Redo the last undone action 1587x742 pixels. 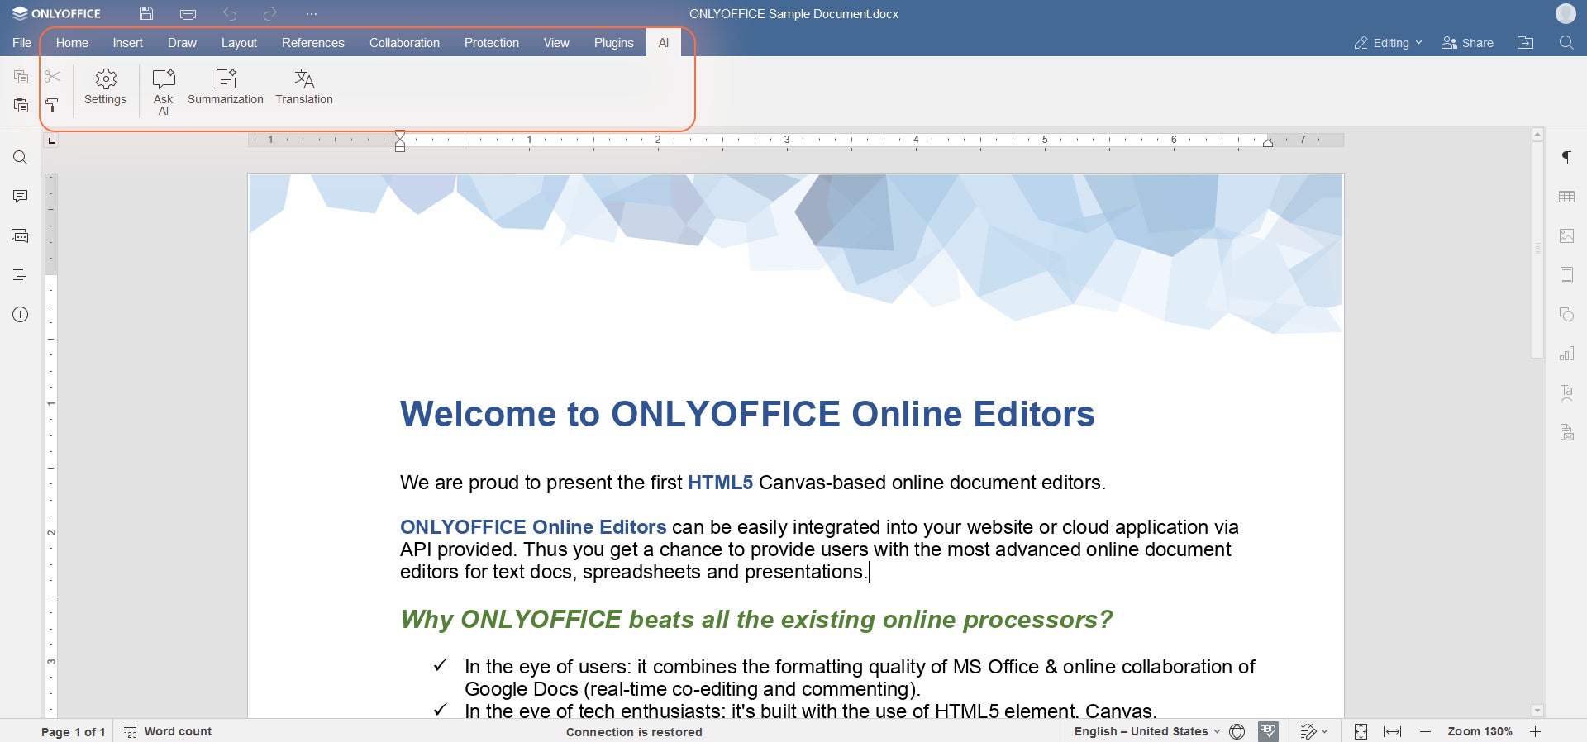270,14
